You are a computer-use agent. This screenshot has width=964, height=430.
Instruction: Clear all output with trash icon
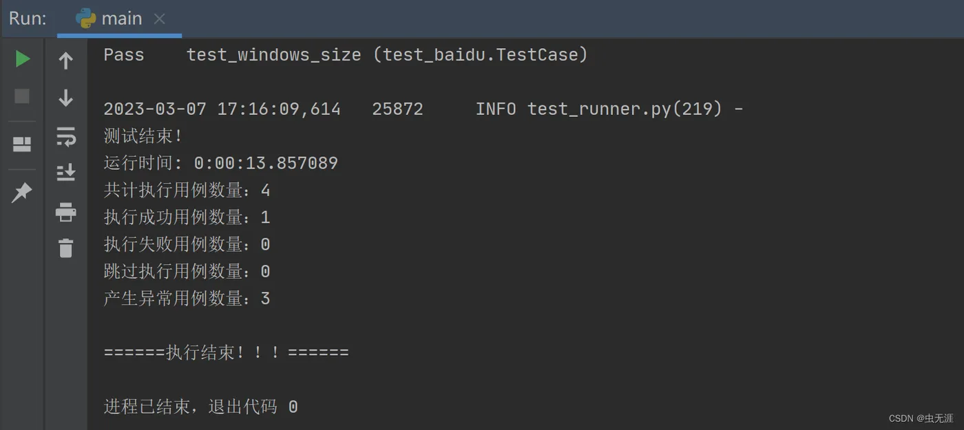[65, 248]
